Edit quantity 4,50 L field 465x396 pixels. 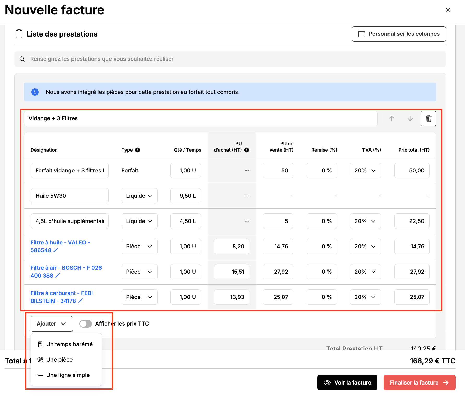click(x=186, y=221)
